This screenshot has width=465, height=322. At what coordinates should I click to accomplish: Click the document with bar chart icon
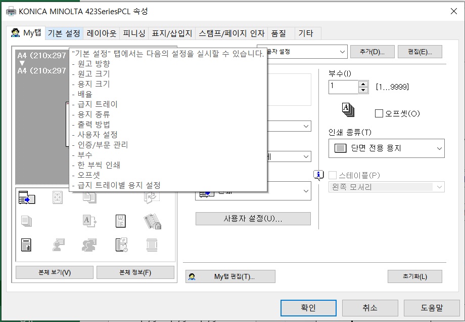26,245
